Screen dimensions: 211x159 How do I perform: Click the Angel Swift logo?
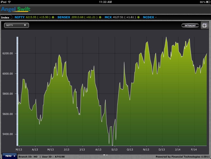click(x=15, y=9)
